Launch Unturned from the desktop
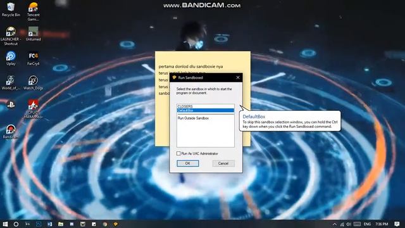 click(34, 34)
